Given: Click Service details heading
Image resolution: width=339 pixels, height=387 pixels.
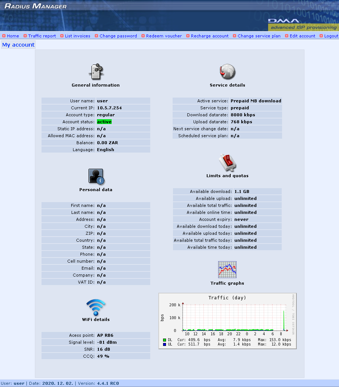Looking at the screenshot, I should click(x=227, y=85).
